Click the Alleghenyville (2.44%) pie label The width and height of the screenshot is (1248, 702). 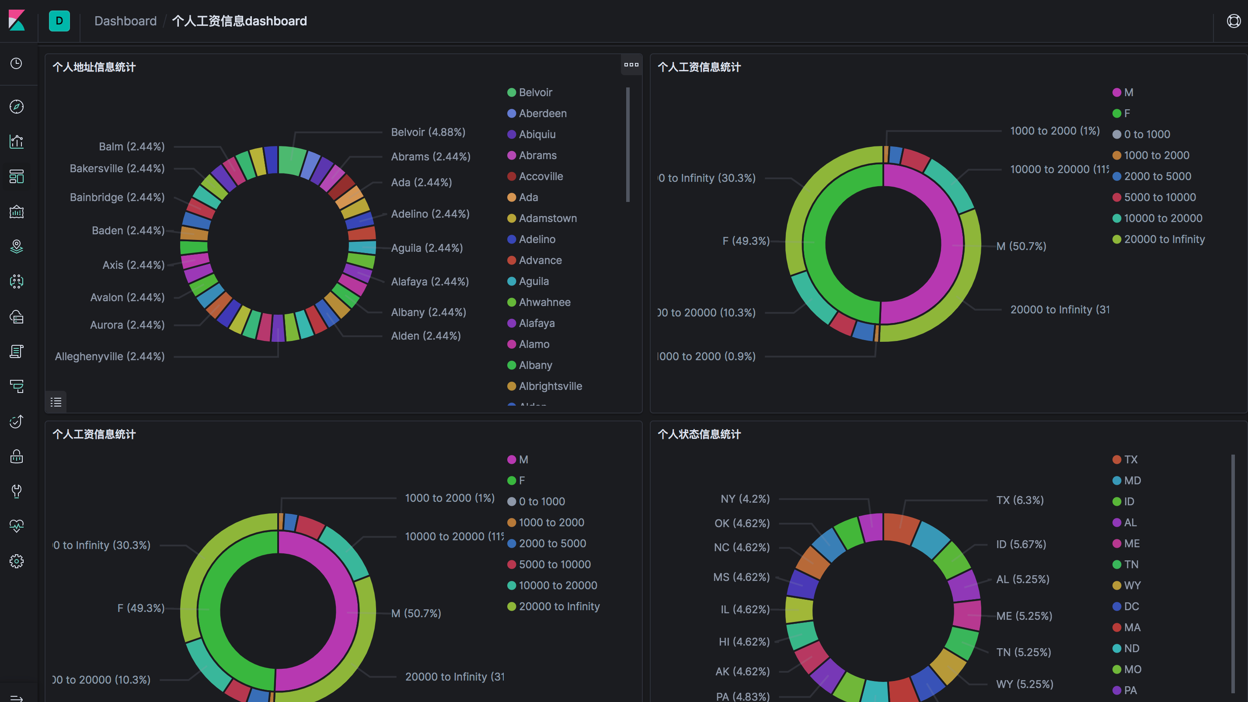click(110, 356)
